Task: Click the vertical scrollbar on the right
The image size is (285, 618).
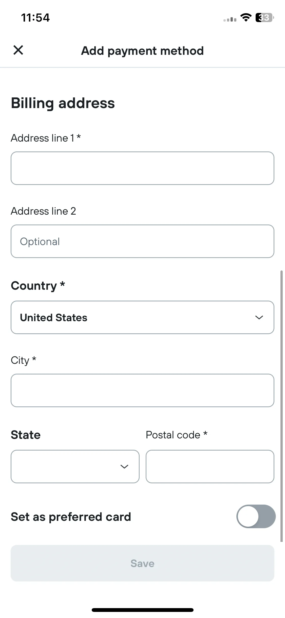Action: [281, 406]
